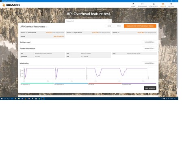Click the taskbar search icon
This screenshot has width=195, height=146.
5,99
